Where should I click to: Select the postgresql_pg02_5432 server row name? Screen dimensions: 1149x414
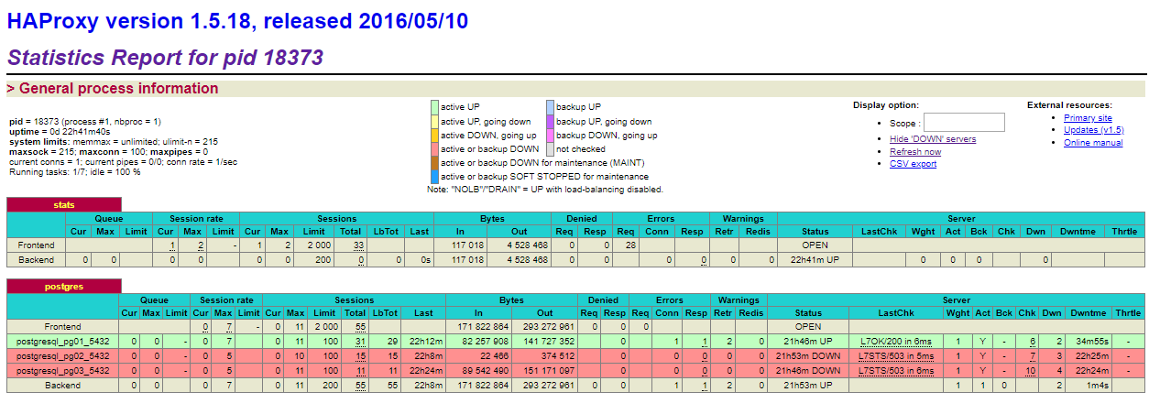pyautogui.click(x=63, y=356)
